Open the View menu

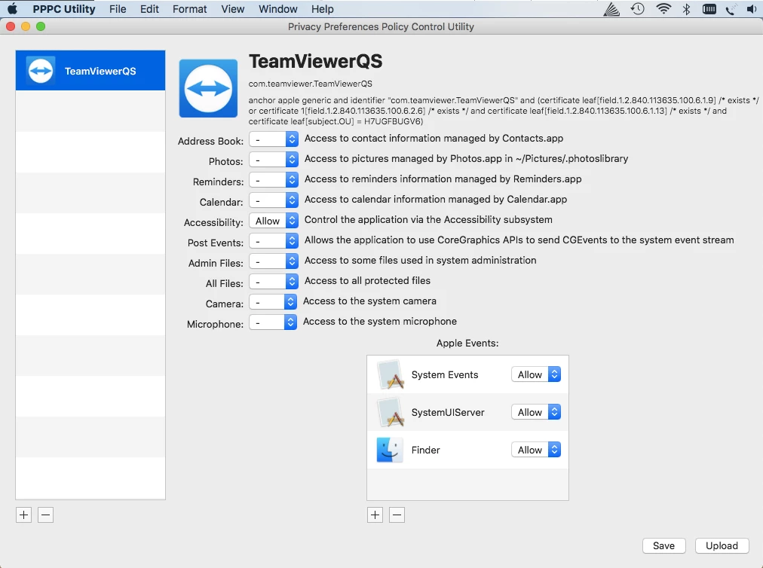pos(233,9)
